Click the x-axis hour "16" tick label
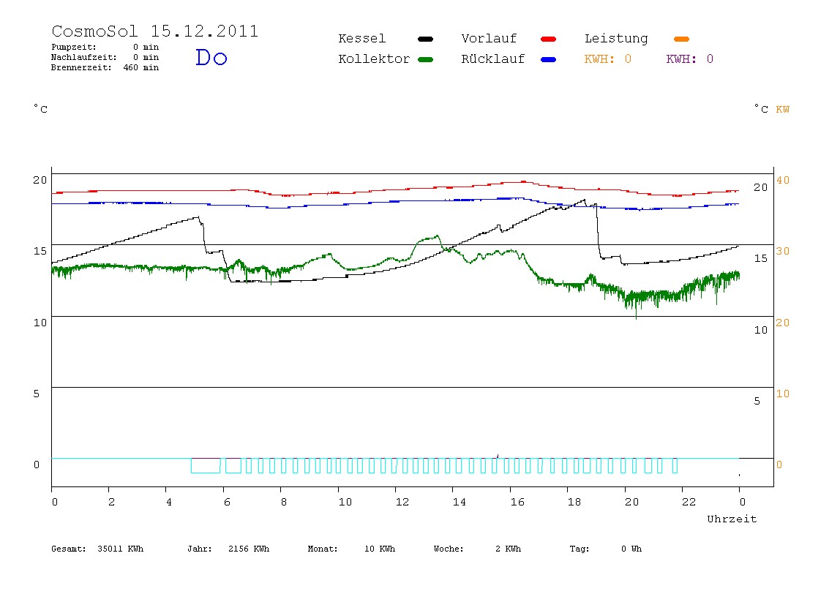 (x=517, y=502)
